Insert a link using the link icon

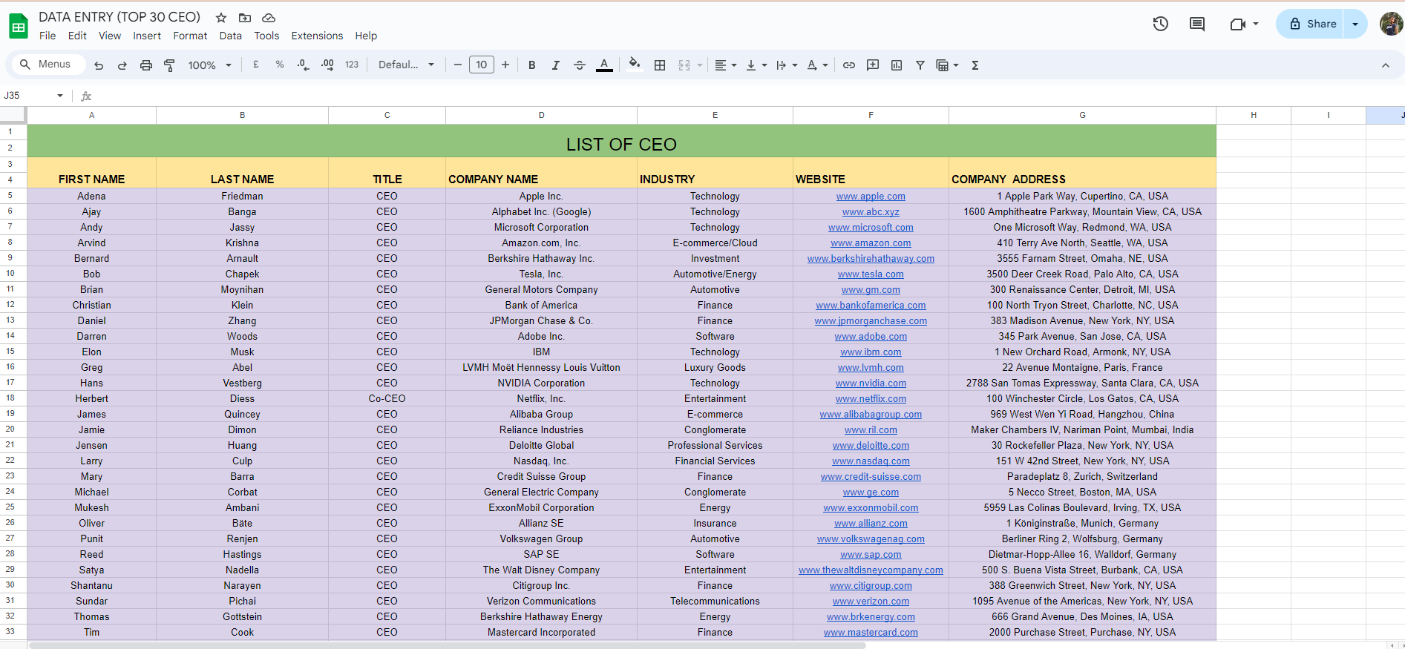coord(849,65)
